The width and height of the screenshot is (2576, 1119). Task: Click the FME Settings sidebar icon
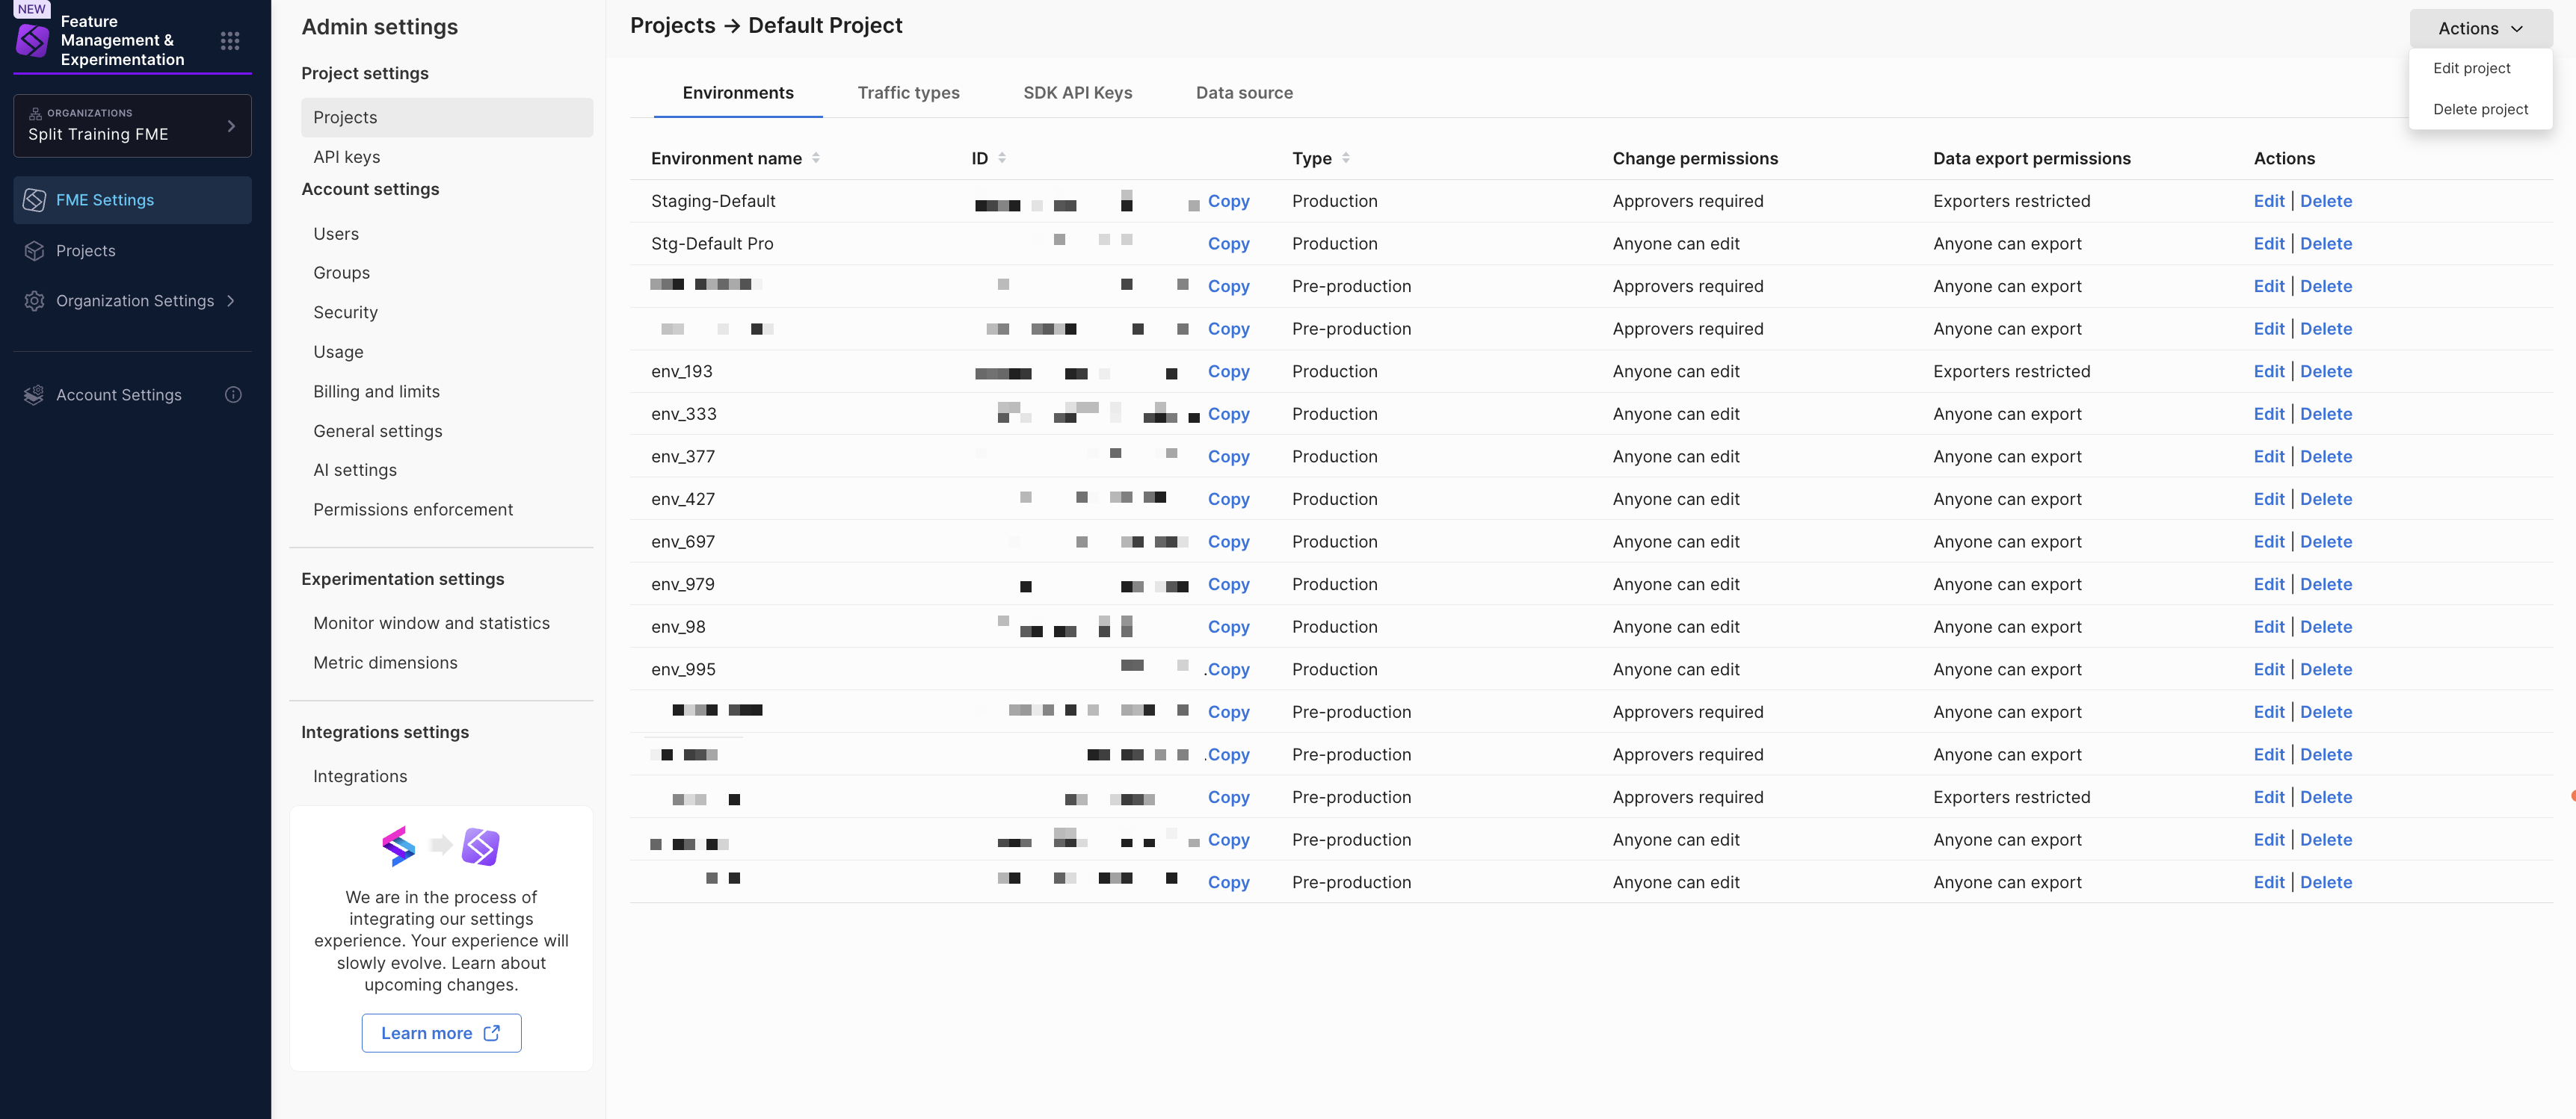34,200
